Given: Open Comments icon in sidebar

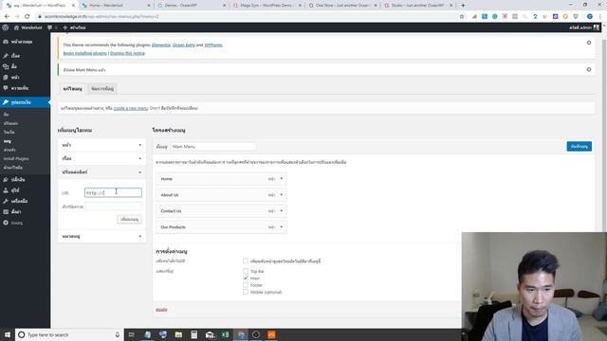Looking at the screenshot, I should tap(6, 88).
